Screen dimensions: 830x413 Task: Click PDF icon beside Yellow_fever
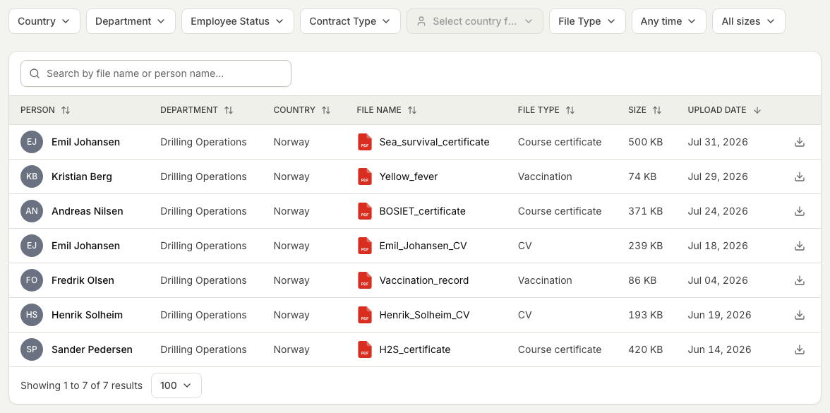click(x=365, y=176)
